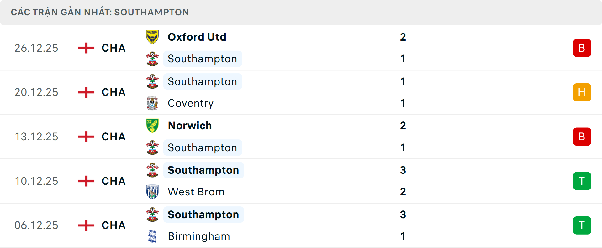Select the Southampton logo in the Birmingham match
Screen dimensions: 602x248
pos(152,214)
